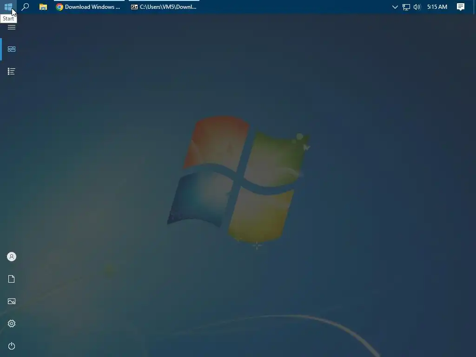Open the Action Center notifications icon

(x=461, y=7)
